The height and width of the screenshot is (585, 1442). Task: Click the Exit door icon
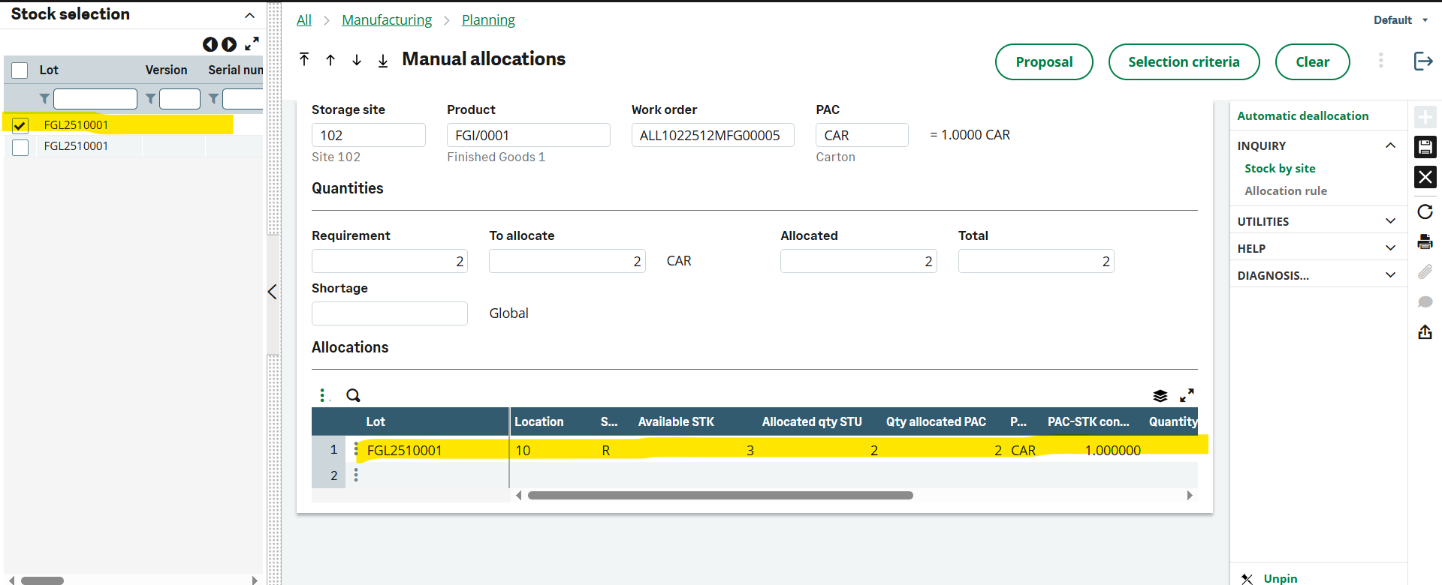point(1423,61)
